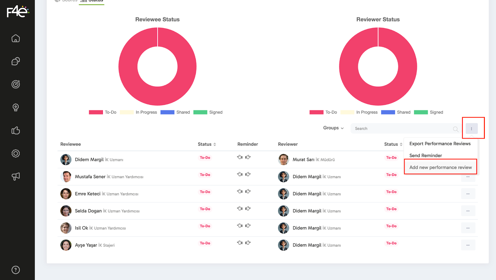
Task: Click the vertical three-dot more options button
Action: (x=471, y=129)
